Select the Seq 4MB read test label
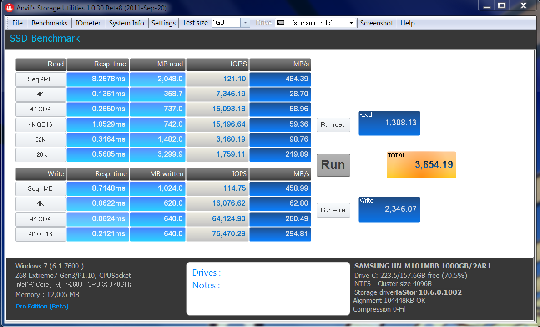Screen dimensions: 540x327 (x=40, y=79)
